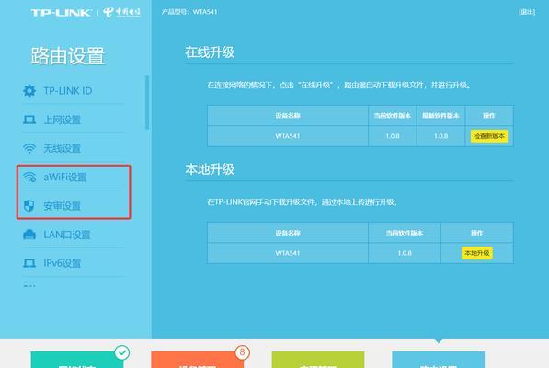549x368 pixels.
Task: Log out using the 退出 link
Action: point(527,12)
